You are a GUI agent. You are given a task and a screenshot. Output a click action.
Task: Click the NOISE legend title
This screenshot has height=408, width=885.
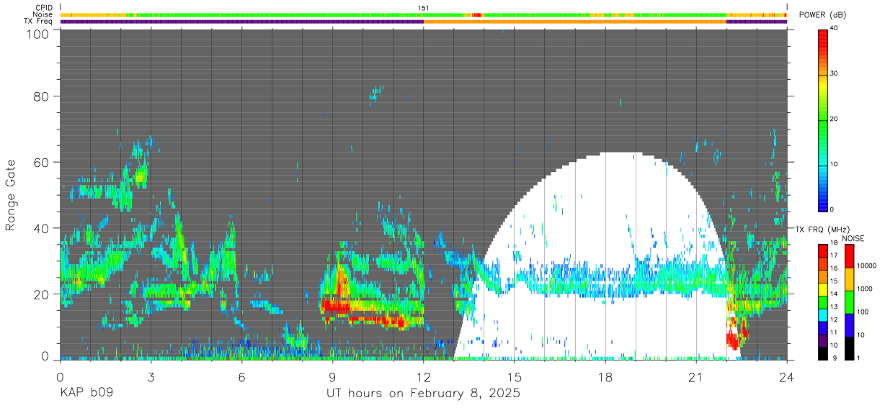click(x=853, y=238)
